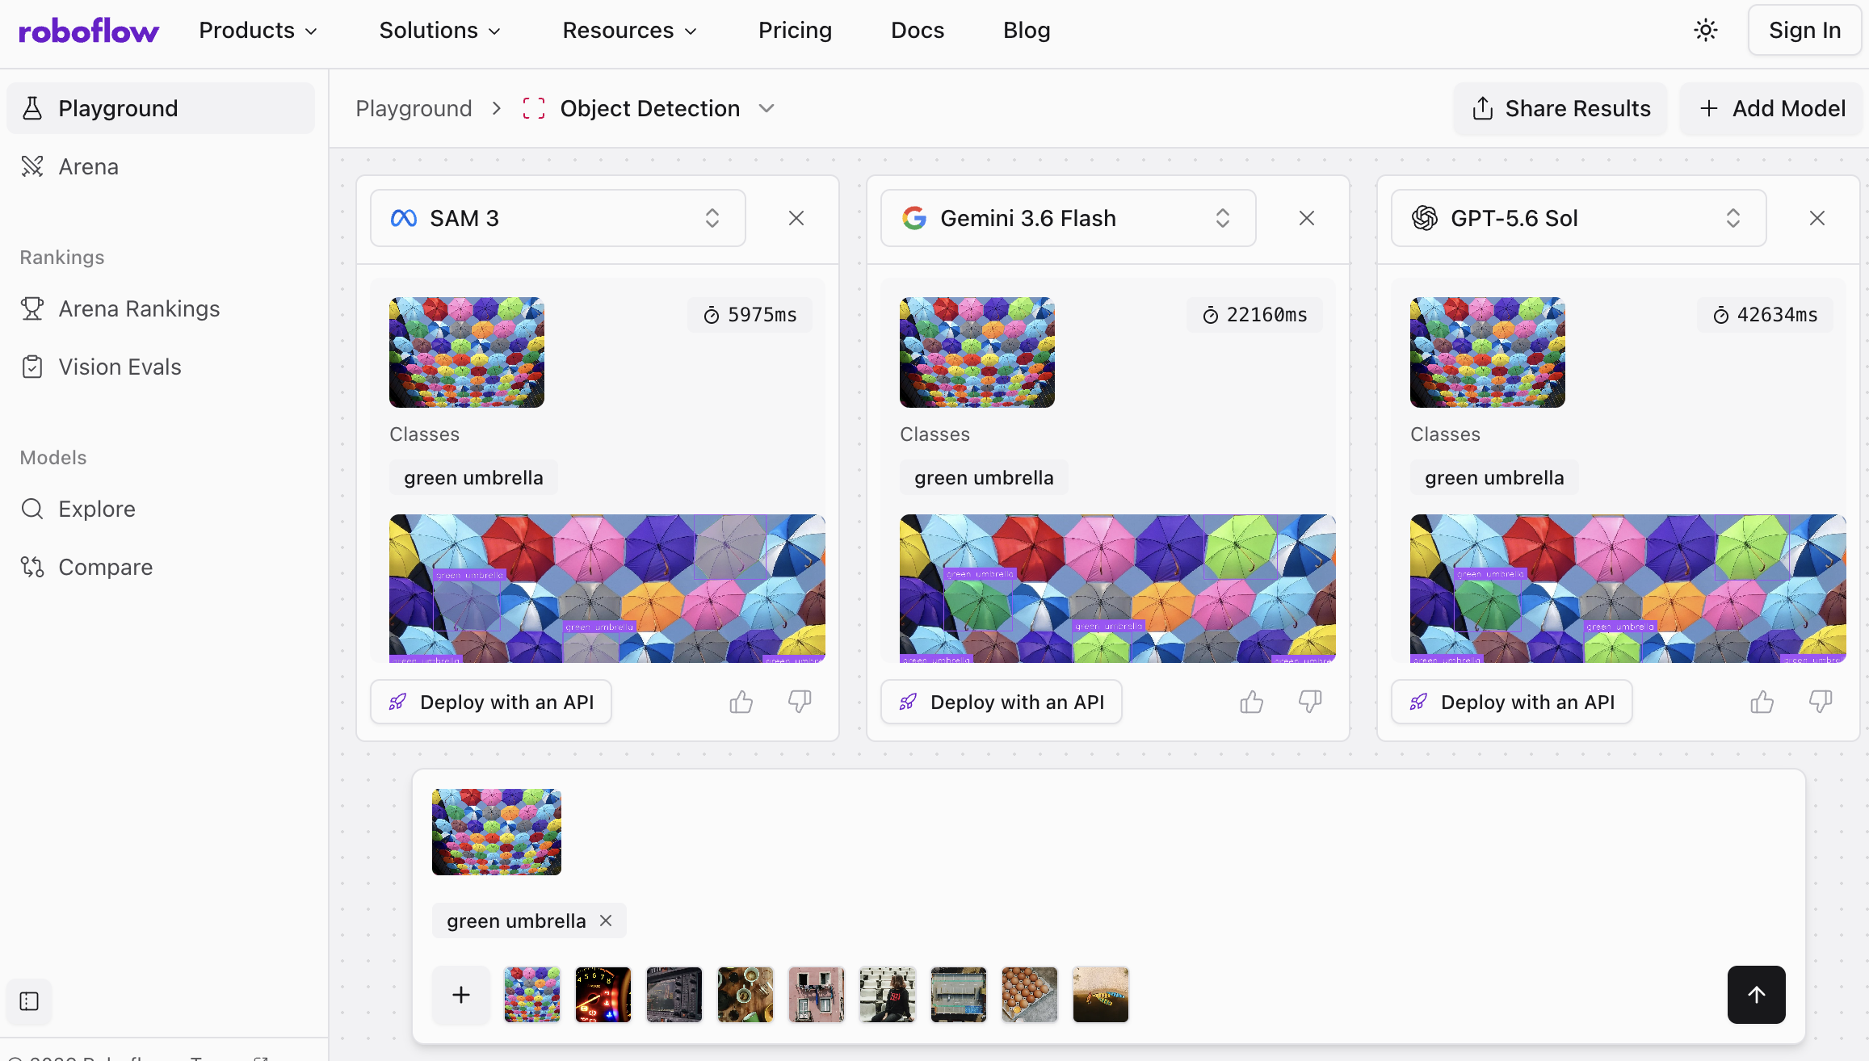The height and width of the screenshot is (1061, 1869).
Task: Thumbs up the Gemini 3.6 Flash result
Action: coord(1252,702)
